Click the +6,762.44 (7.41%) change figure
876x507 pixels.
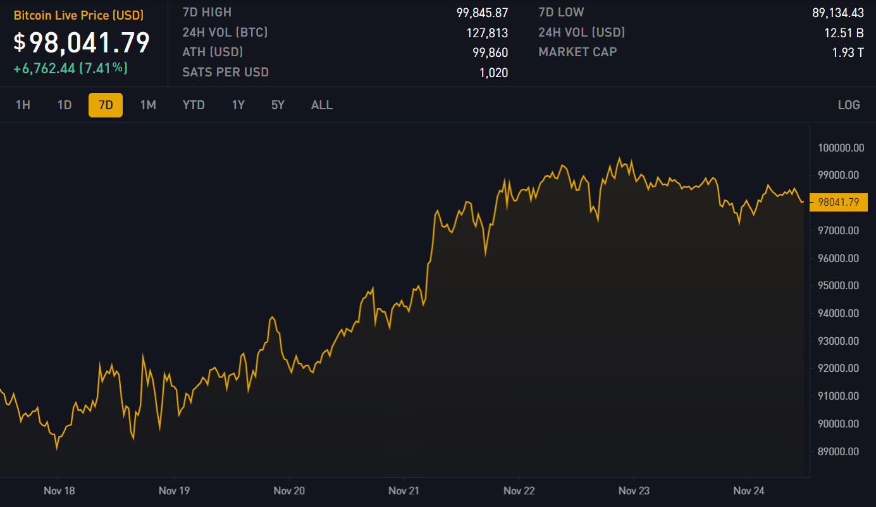[x=70, y=68]
